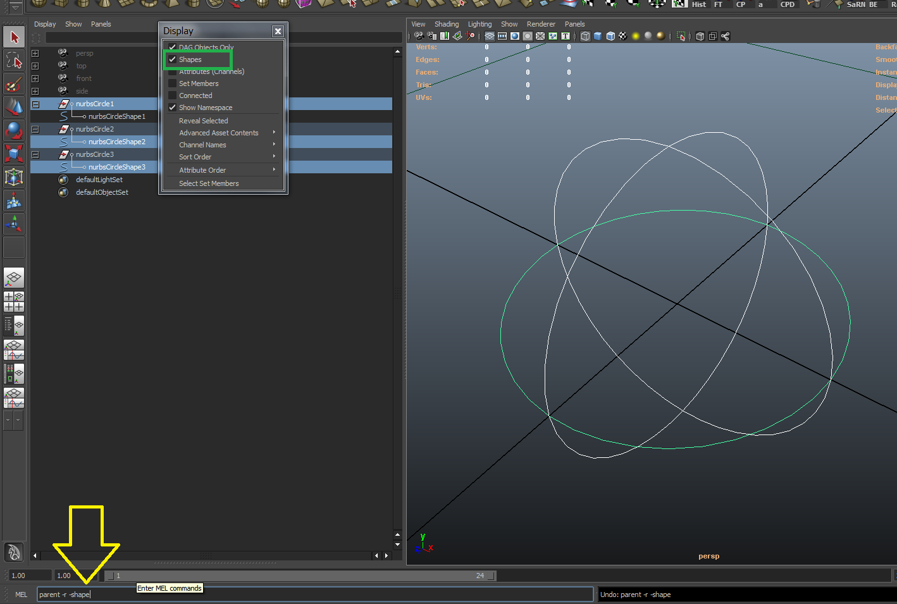Collapse the nurbsCircle1 node
897x604 pixels.
tap(35, 104)
